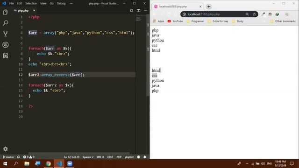
Task: Click the Chrome back arrow
Action: tap(155, 14)
